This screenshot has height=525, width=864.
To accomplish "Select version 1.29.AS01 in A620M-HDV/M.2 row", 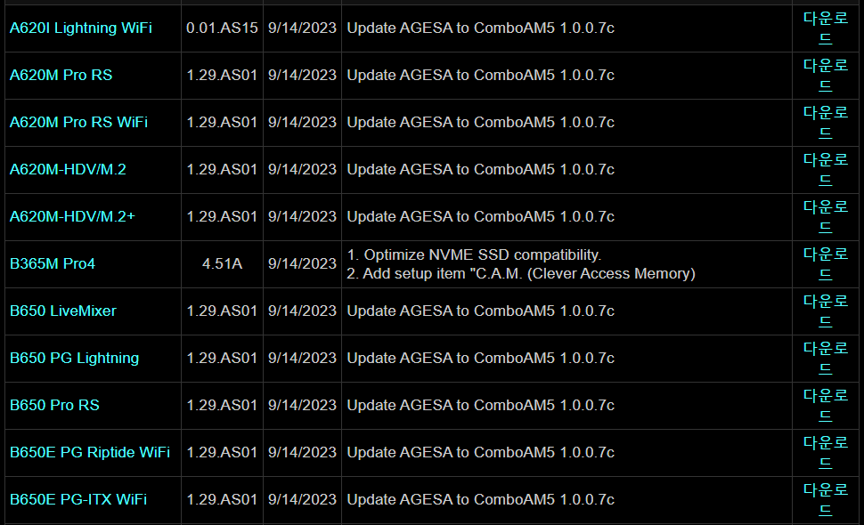I will pyautogui.click(x=222, y=169).
